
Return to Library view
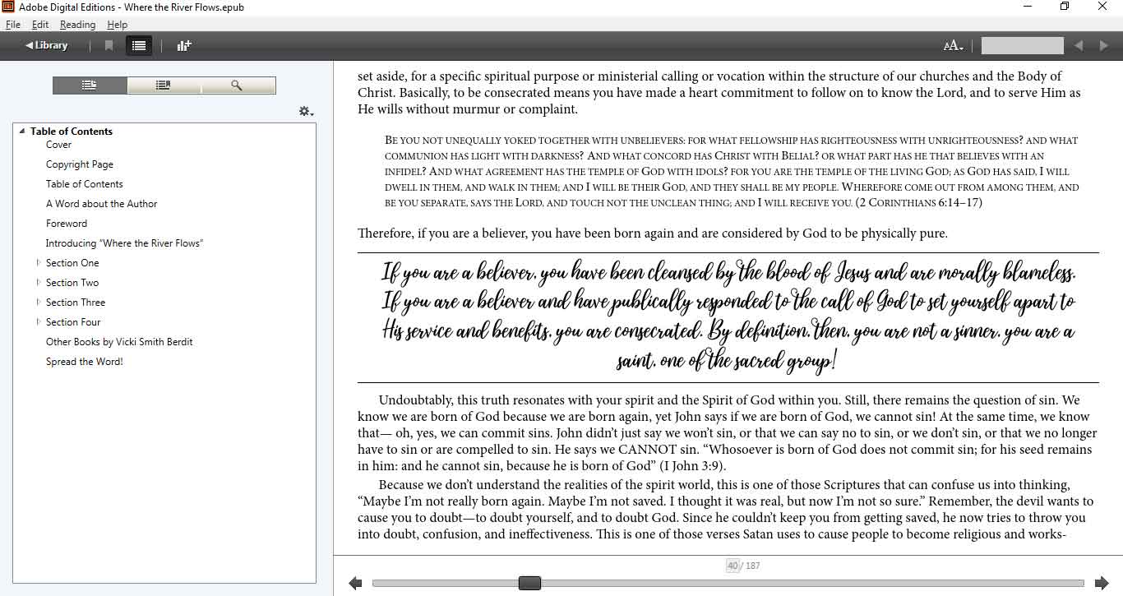tap(47, 45)
